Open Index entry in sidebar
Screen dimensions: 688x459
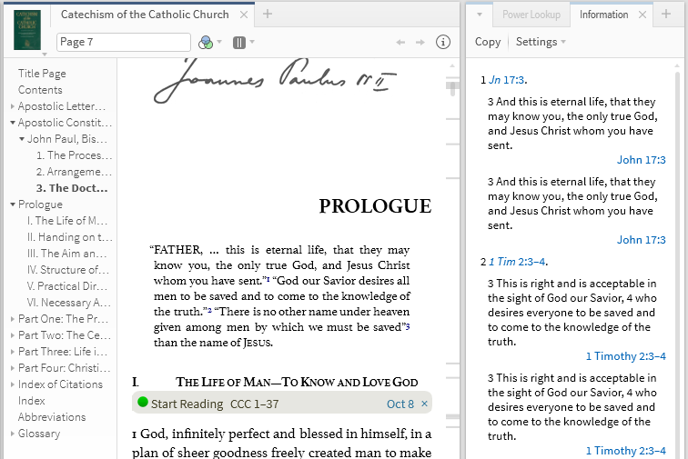coord(32,401)
